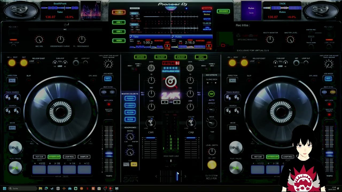Click the left deck jog wheel platter
Screen dimensions: 342x192
[x=61, y=111]
